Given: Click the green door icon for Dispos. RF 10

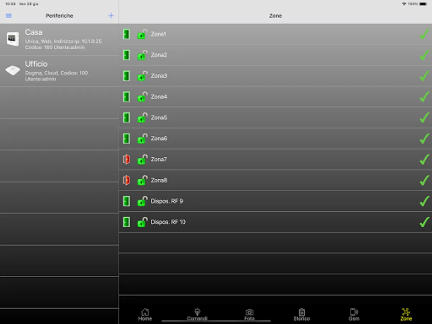Looking at the screenshot, I should [x=126, y=222].
